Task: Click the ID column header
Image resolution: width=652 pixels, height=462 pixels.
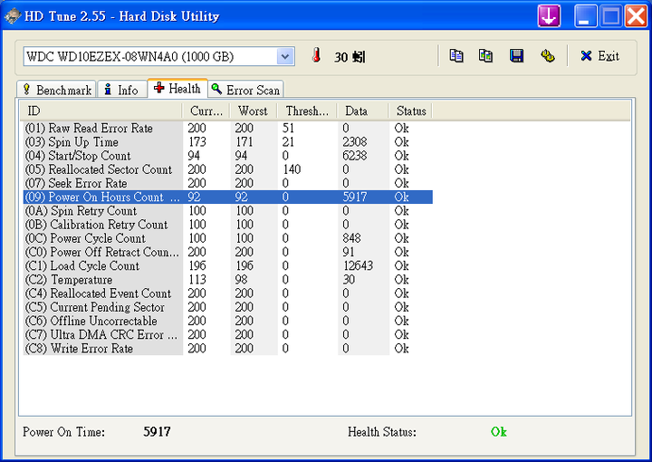Action: tap(101, 111)
